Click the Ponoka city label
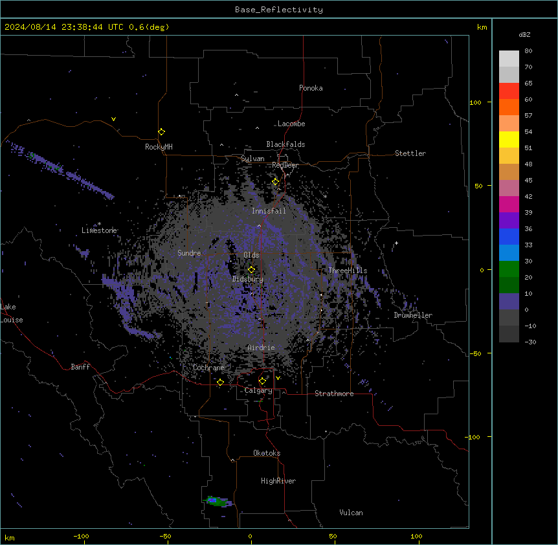This screenshot has width=558, height=545. pyautogui.click(x=311, y=88)
